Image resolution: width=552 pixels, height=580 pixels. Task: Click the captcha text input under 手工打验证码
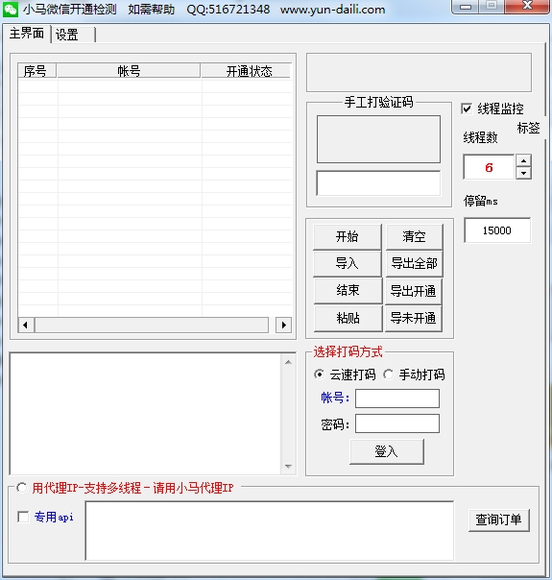378,183
